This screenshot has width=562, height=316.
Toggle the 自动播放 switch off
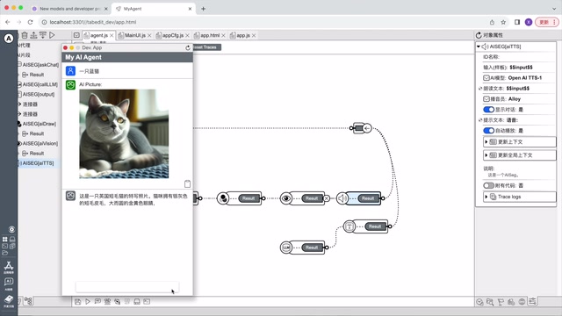click(488, 131)
